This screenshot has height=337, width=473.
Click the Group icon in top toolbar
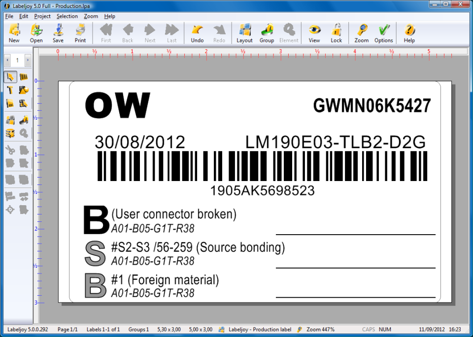click(267, 33)
